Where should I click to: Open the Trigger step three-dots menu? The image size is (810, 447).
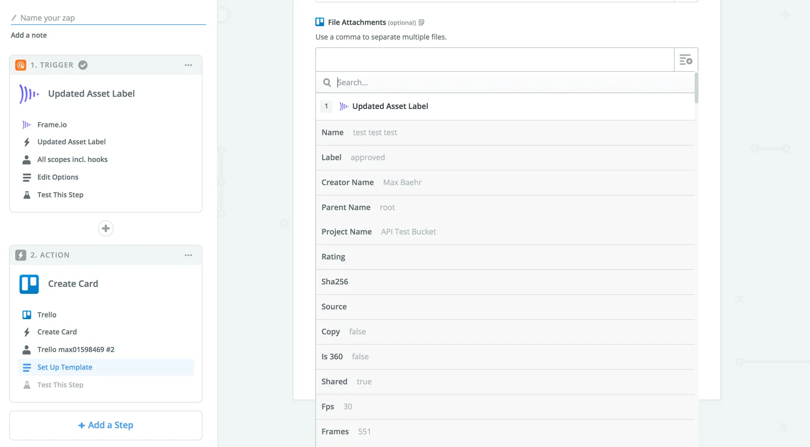[x=188, y=65]
